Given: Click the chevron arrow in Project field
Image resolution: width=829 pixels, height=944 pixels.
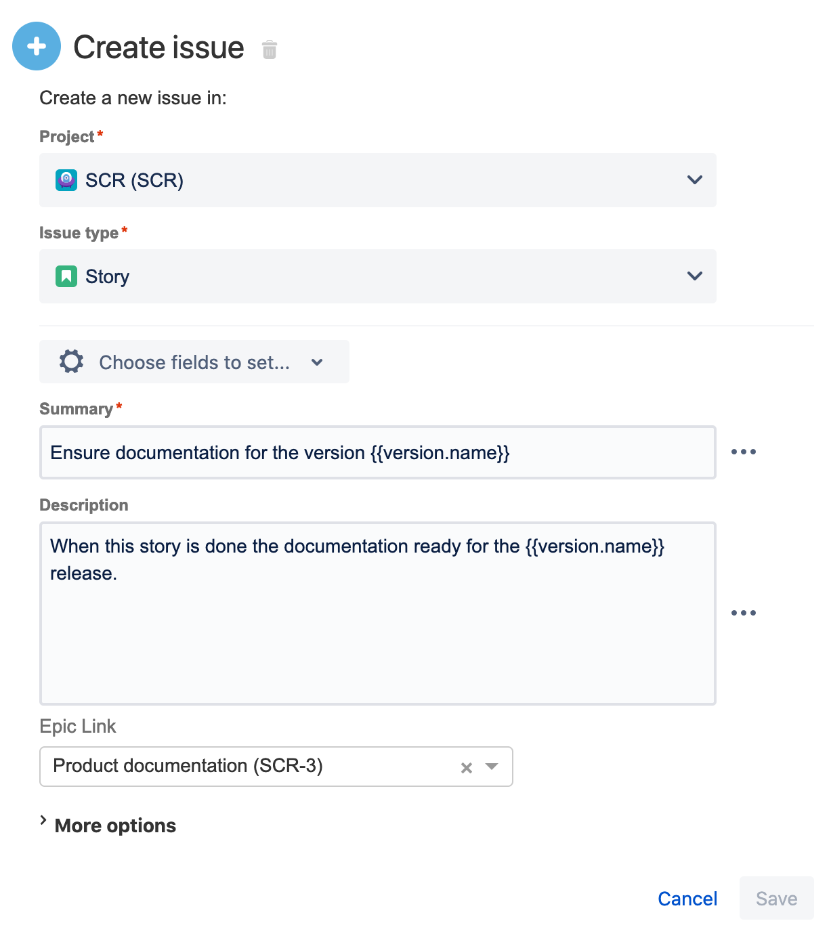Looking at the screenshot, I should pos(695,180).
